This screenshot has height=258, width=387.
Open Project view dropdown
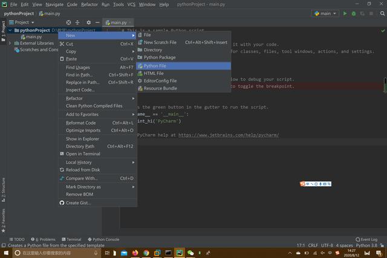[22, 22]
